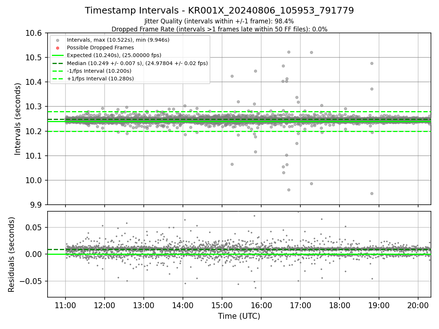Click the minimum interval point near 9.946s
The image size is (439, 329).
point(372,193)
